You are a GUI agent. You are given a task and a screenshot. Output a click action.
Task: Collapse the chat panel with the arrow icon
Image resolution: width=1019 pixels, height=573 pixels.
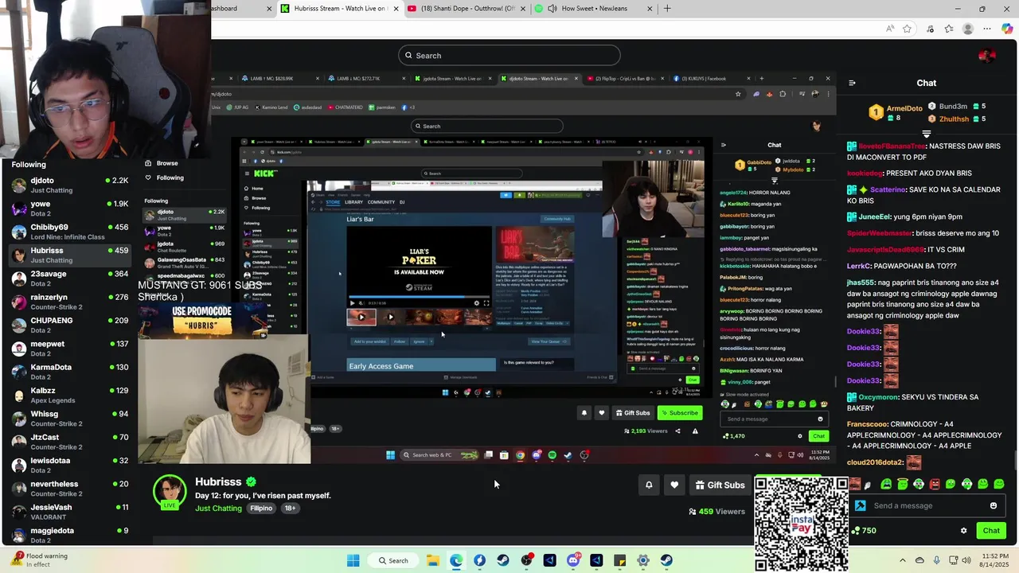[x=852, y=83]
